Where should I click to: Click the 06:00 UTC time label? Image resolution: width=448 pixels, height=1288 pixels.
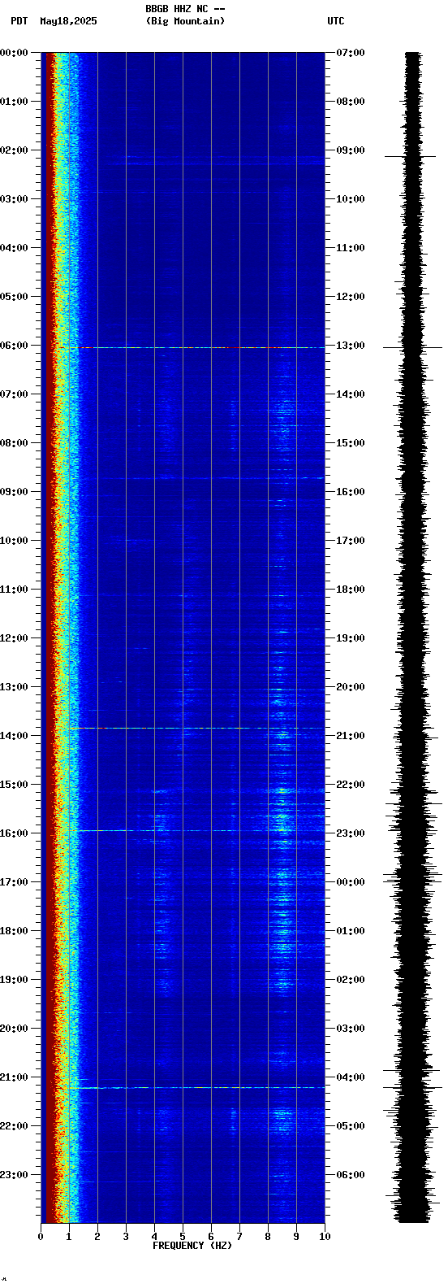click(351, 1175)
